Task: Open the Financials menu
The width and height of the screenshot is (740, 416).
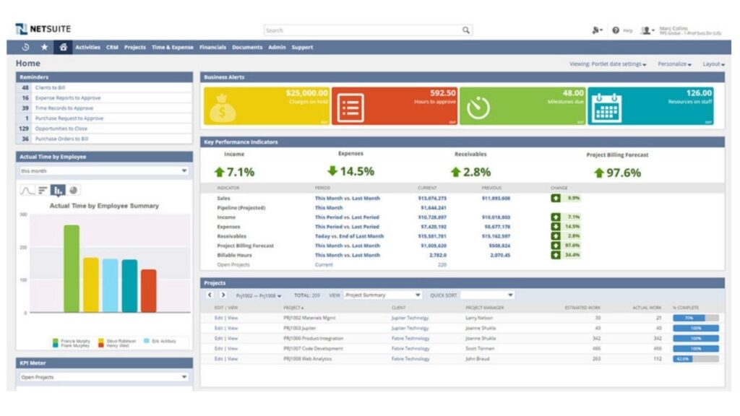Action: pos(212,47)
